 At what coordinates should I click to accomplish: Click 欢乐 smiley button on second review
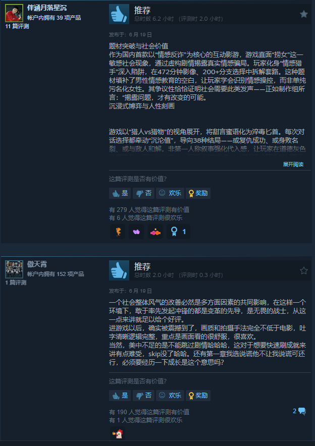170,396
